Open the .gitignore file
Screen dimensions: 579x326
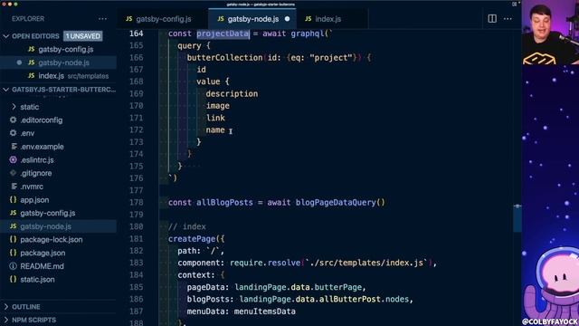point(36,173)
